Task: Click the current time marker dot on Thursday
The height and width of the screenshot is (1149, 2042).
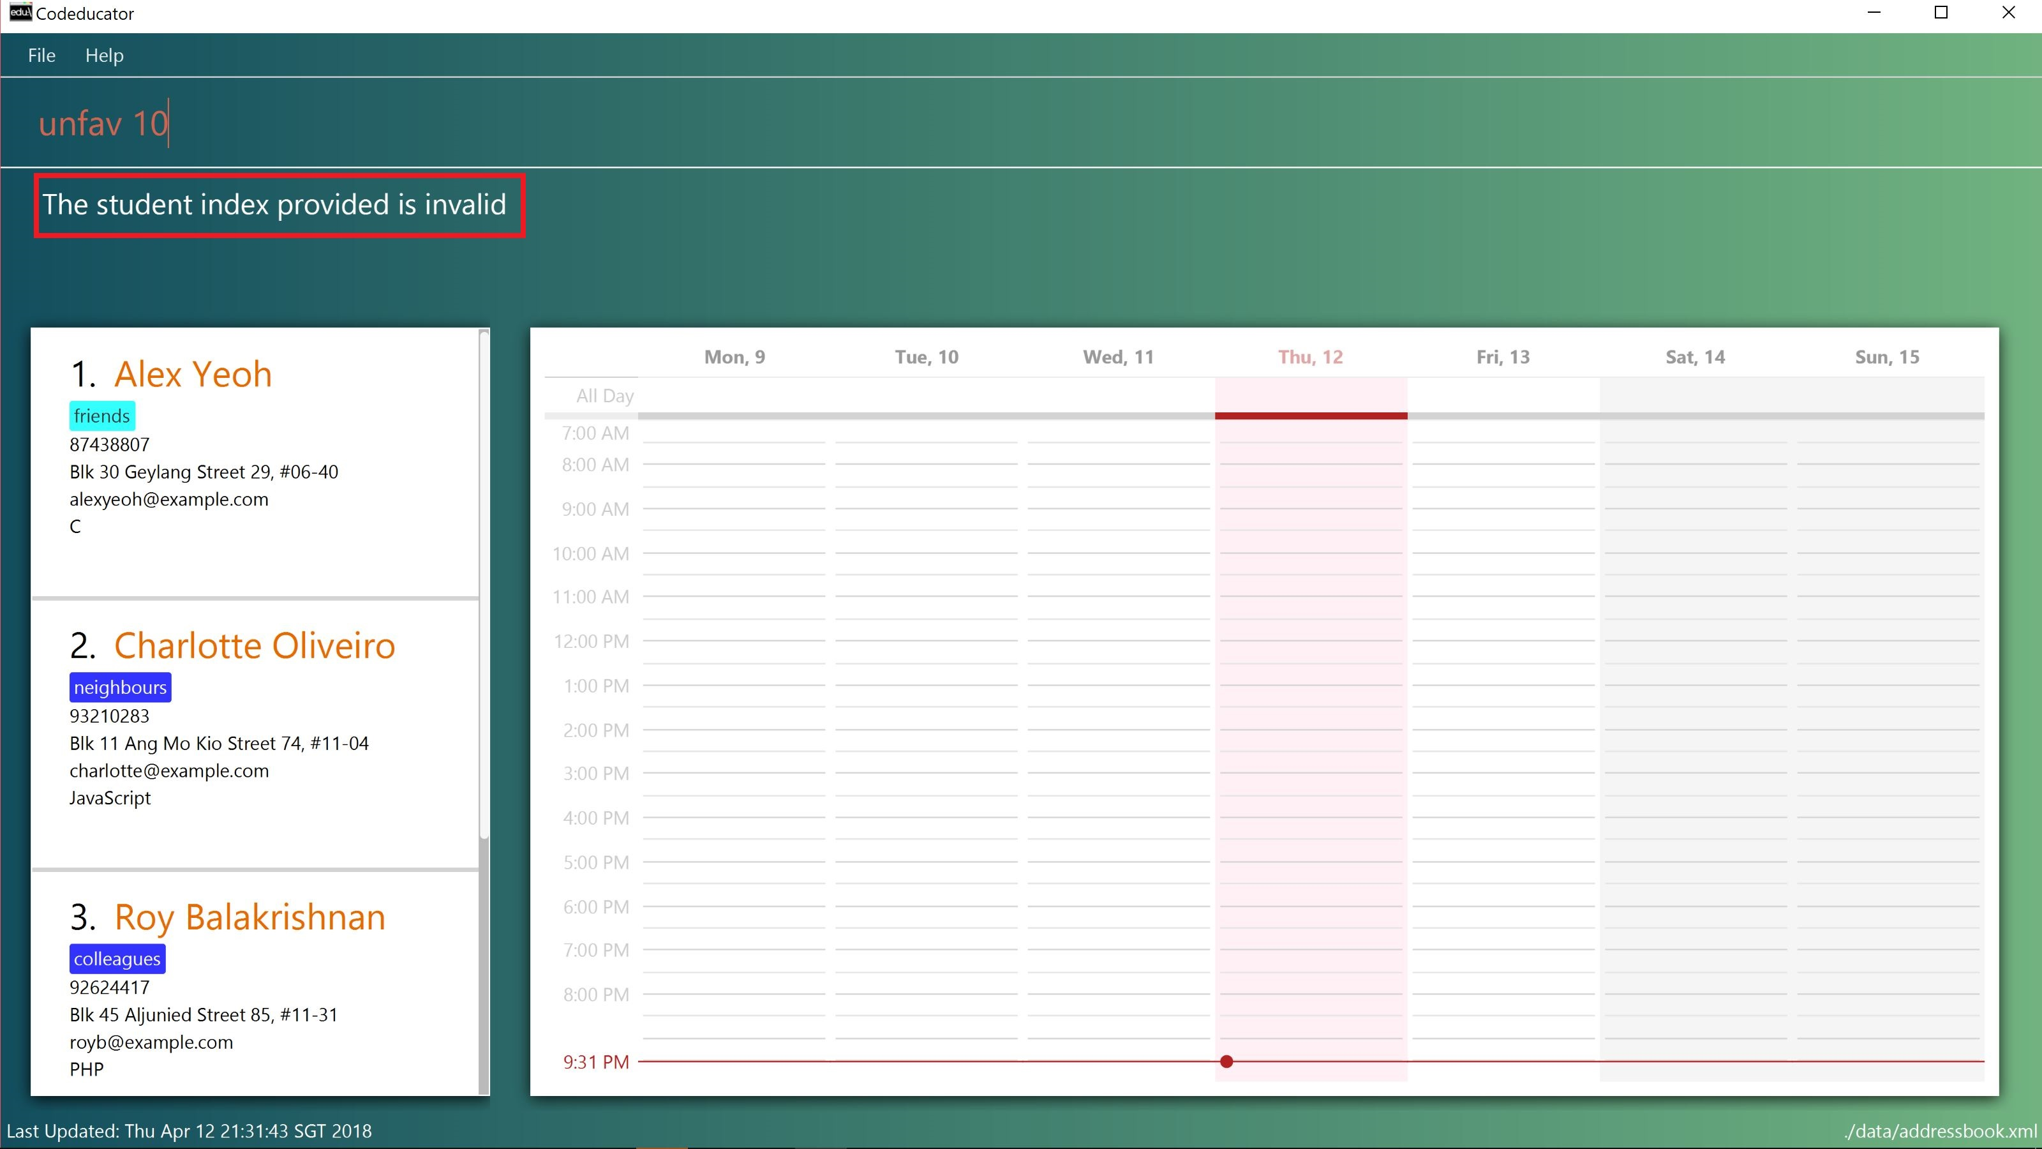Action: coord(1226,1061)
